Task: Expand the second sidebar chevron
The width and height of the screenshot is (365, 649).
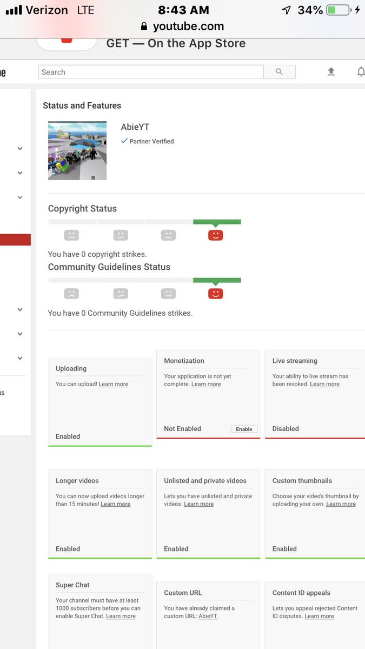Action: pyautogui.click(x=20, y=173)
